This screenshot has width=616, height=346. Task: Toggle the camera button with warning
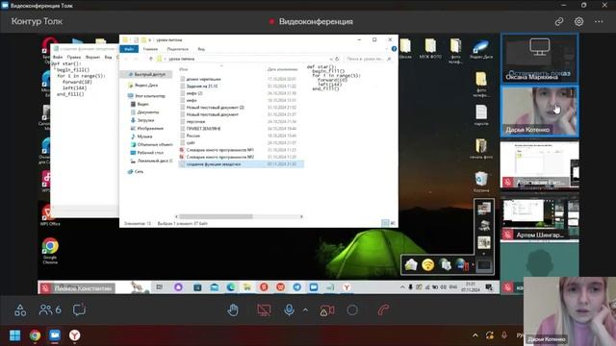click(327, 310)
